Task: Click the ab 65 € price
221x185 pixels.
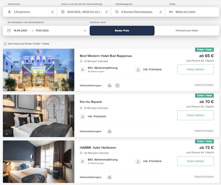Action: (x=207, y=56)
